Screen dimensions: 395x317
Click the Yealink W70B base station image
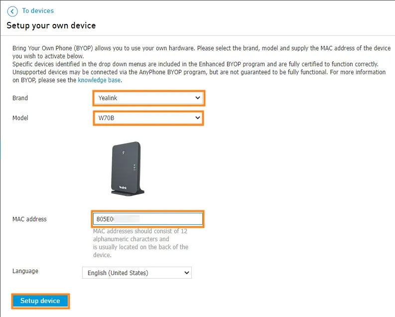pos(128,168)
